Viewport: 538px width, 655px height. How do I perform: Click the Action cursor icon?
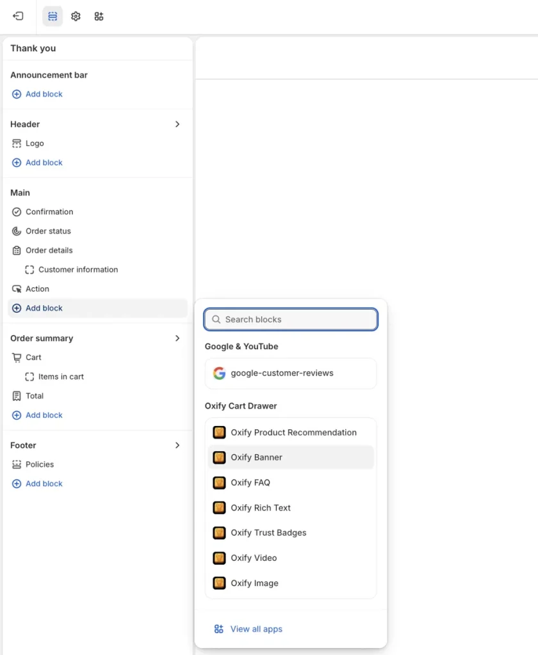click(16, 289)
